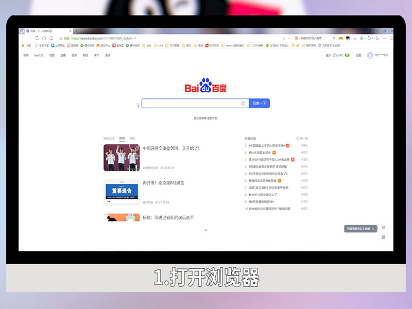The width and height of the screenshot is (412, 309).
Task: Click the camera image search icon
Action: point(243,104)
